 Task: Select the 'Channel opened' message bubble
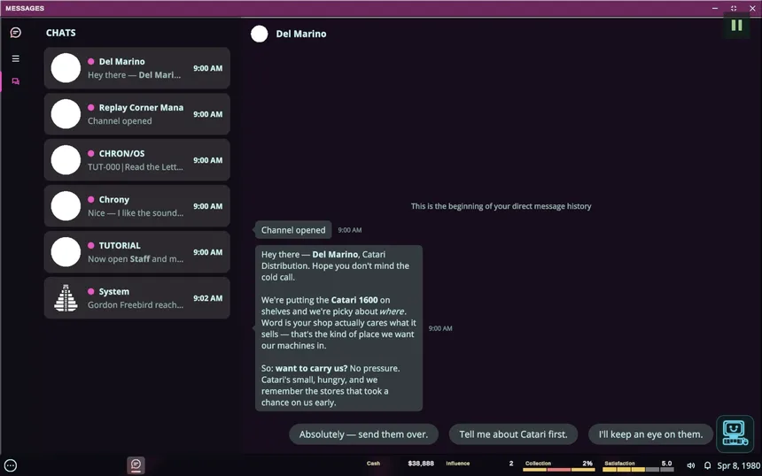click(x=293, y=230)
